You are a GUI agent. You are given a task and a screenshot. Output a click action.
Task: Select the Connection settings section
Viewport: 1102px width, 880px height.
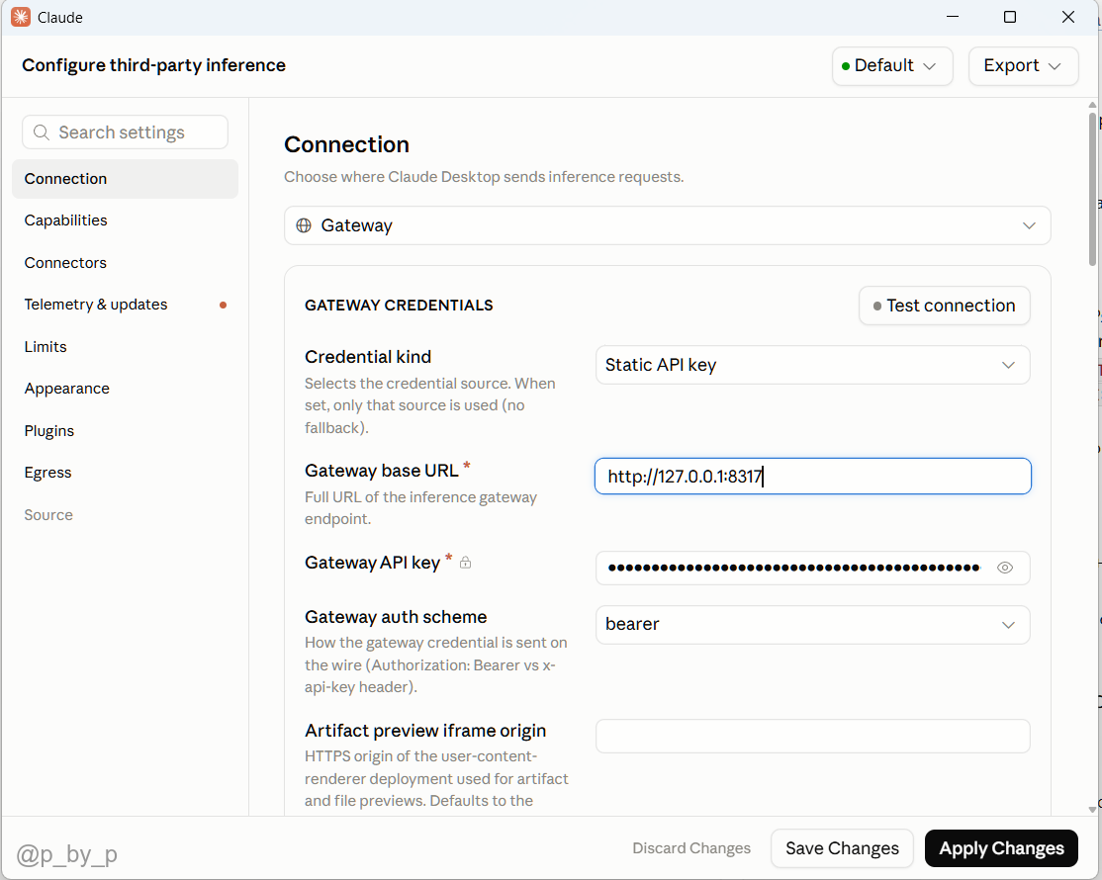pyautogui.click(x=125, y=179)
